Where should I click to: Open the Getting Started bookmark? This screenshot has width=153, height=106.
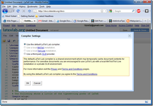click(26, 16)
